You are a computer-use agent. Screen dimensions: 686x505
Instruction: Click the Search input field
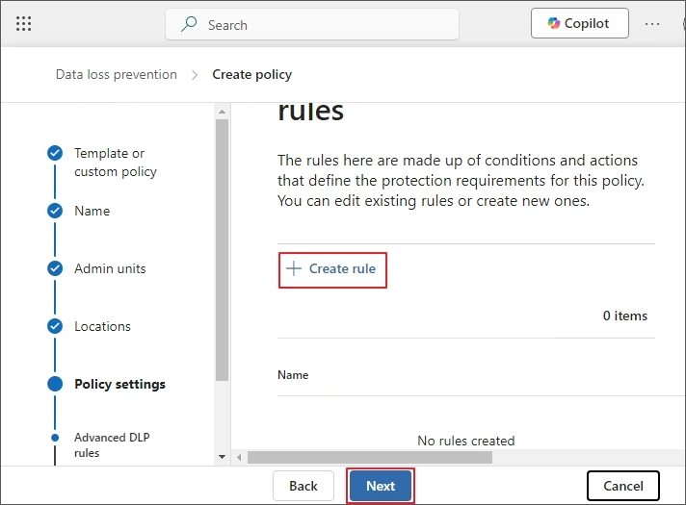coord(312,24)
